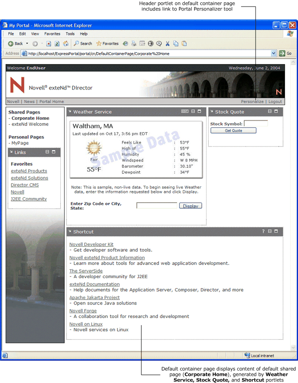Click the Copy icon in the toolbar
Screen dimensions: 298x383
click(x=175, y=43)
